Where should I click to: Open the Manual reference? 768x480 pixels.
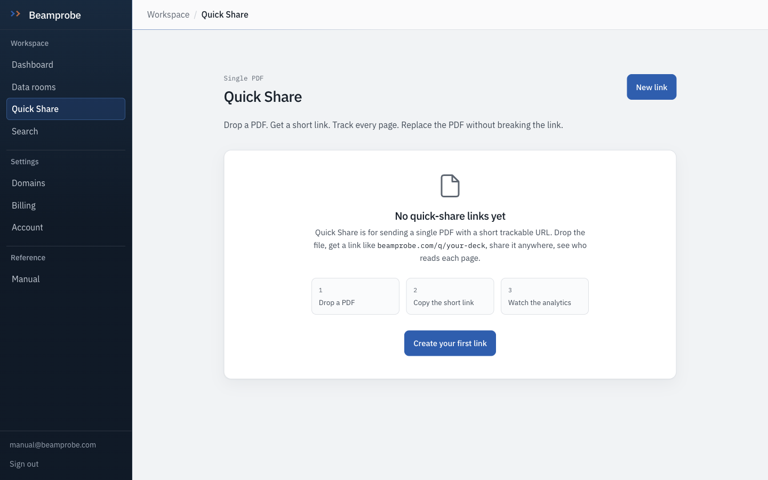click(x=66, y=279)
